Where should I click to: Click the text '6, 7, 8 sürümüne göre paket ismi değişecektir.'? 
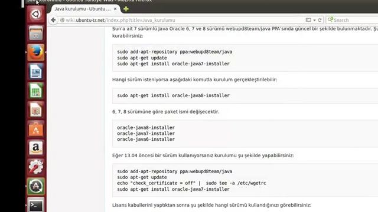(165, 111)
